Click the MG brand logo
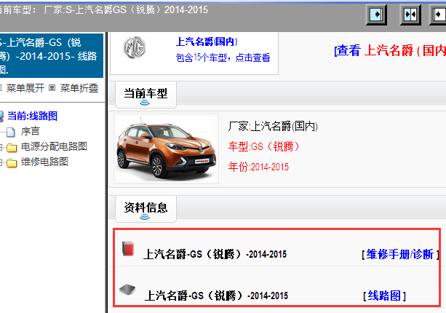 [x=135, y=47]
